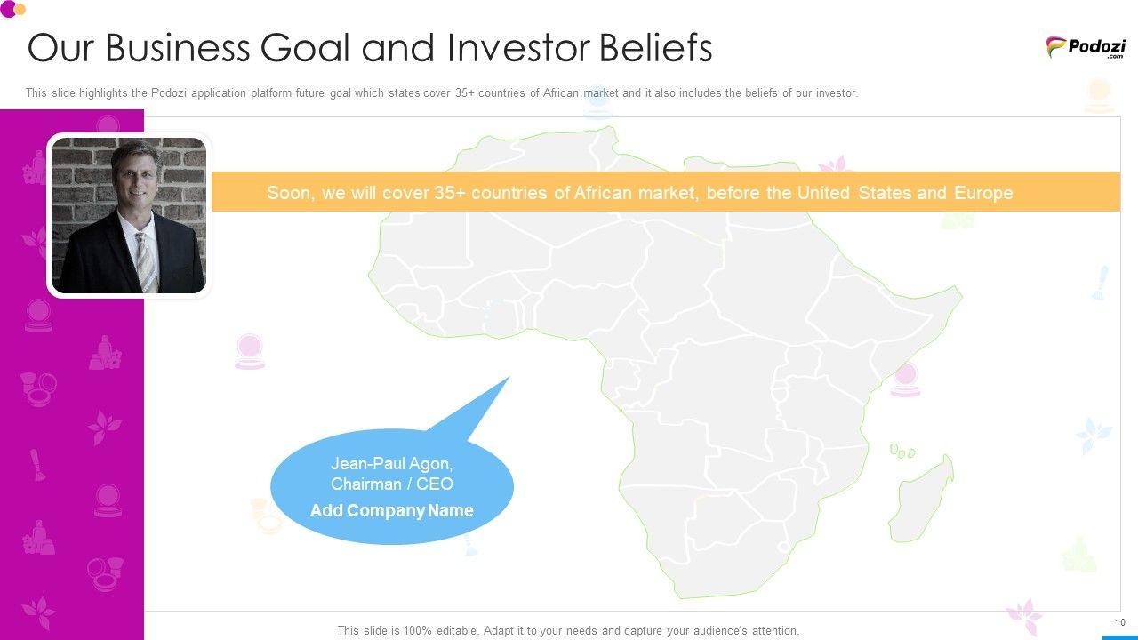1138x640 pixels.
Task: Click the pink compact icon beside Africa's east coast
Action: coord(905,380)
